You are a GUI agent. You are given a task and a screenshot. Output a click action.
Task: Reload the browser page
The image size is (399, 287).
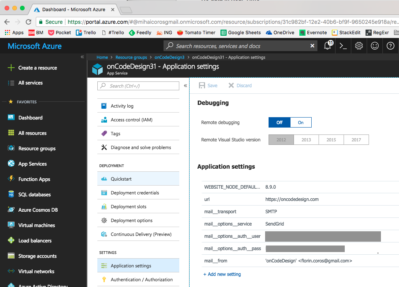(28, 22)
